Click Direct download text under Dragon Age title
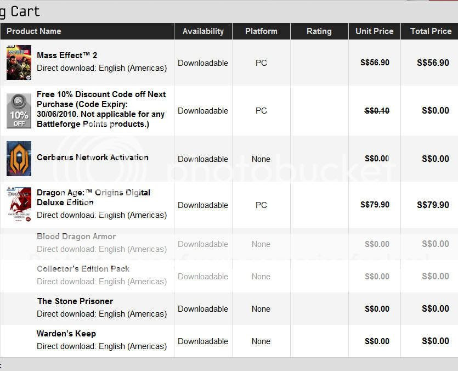The height and width of the screenshot is (371, 458). click(101, 215)
